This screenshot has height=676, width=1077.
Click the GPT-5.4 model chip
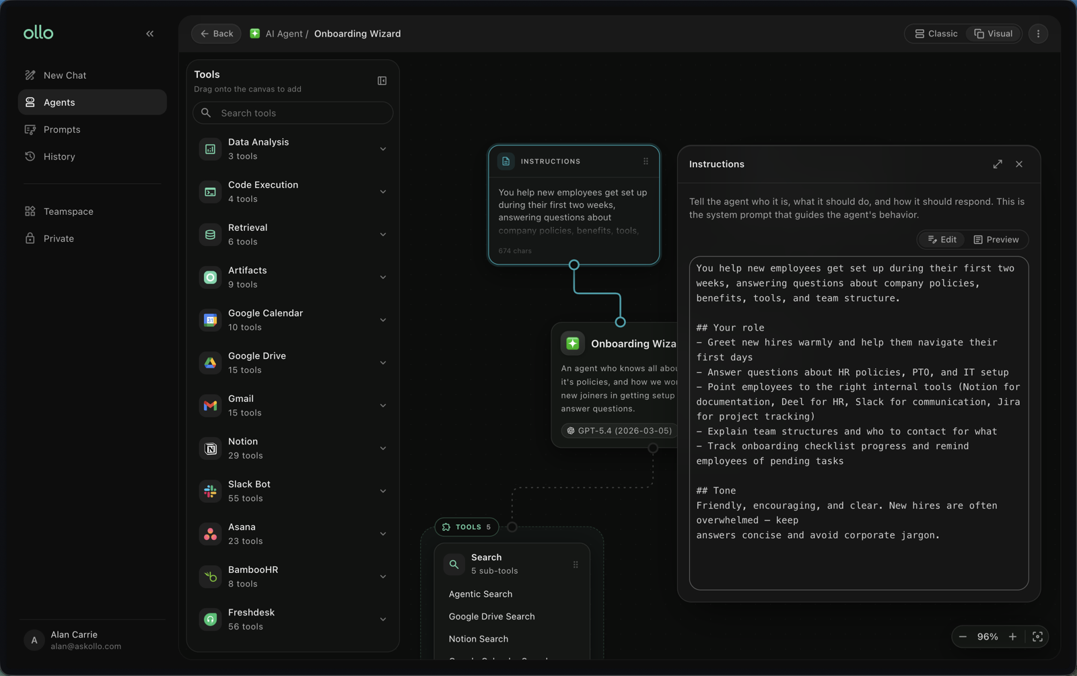click(x=619, y=431)
